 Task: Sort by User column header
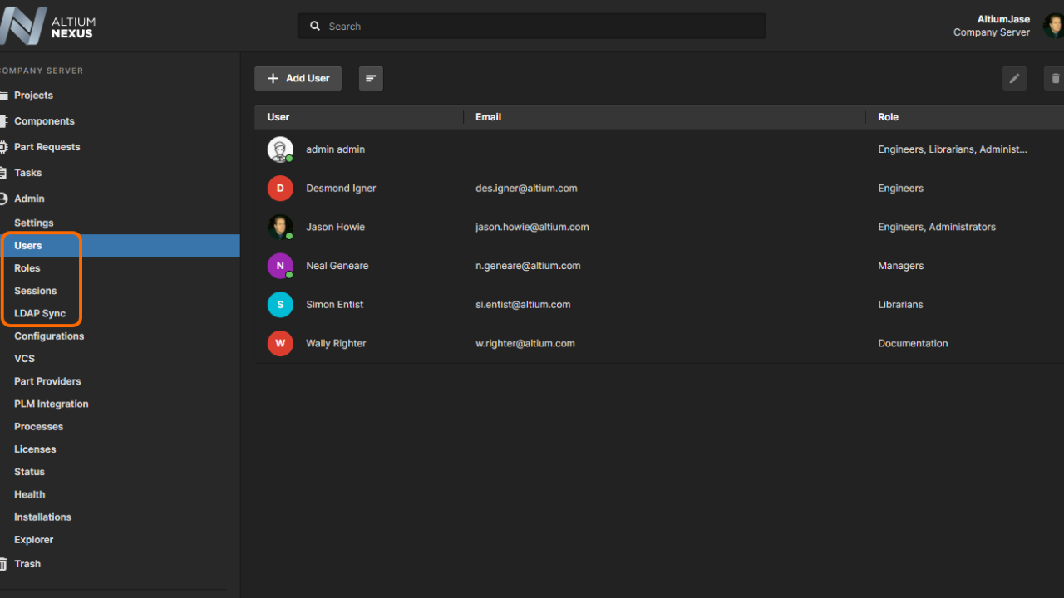click(x=278, y=117)
